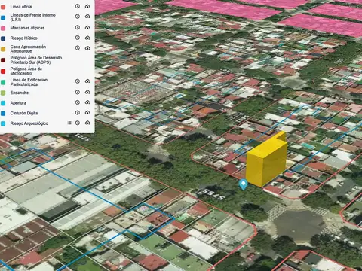This screenshot has width=362, height=271.
Task: Download Líneas de Frente Interno layer
Action: [87, 17]
